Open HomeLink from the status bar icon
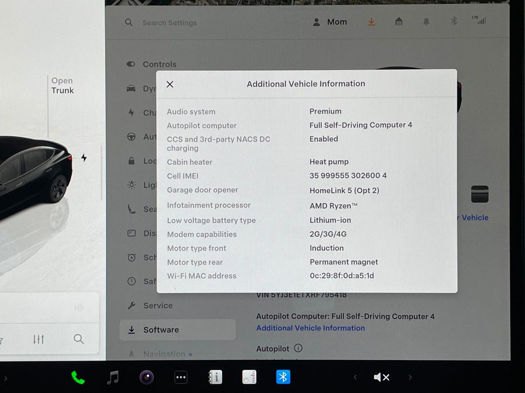Image resolution: width=525 pixels, height=393 pixels. pos(399,22)
